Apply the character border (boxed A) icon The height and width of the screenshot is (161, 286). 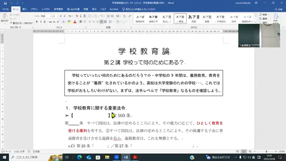(84, 16)
